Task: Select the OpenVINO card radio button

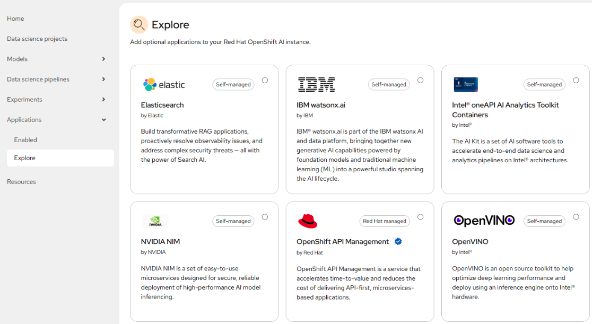Action: (x=576, y=217)
